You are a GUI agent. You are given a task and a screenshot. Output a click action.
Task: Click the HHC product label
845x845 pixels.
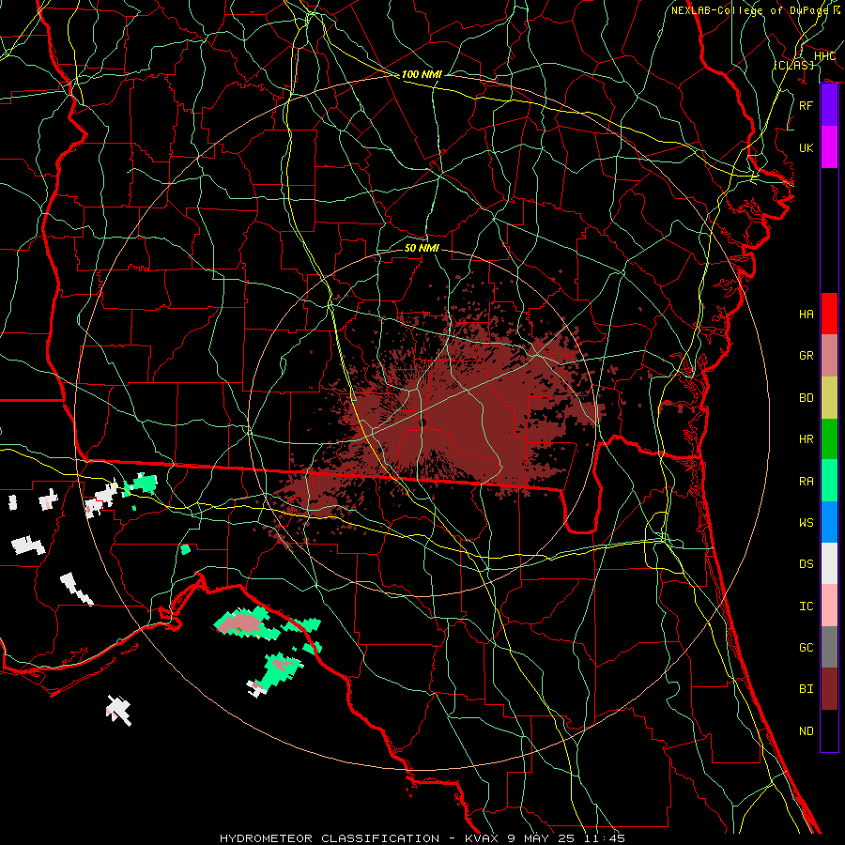point(824,55)
